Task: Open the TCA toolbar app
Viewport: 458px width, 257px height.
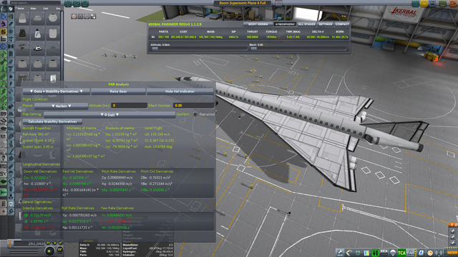Action: coord(401,253)
